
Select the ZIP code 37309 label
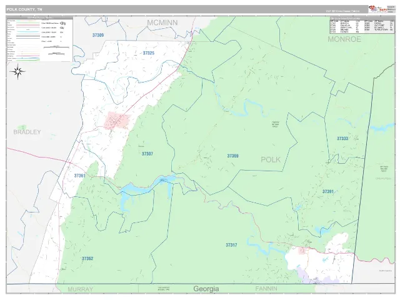coord(98,35)
